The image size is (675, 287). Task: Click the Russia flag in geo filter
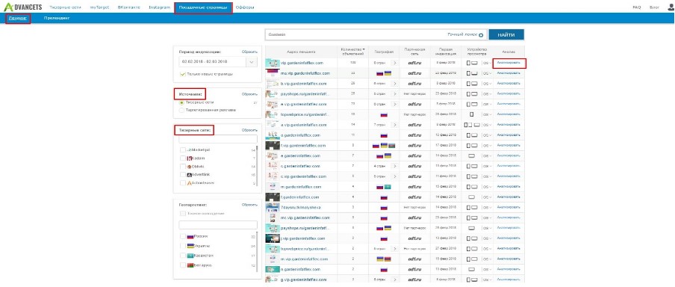pyautogui.click(x=190, y=236)
